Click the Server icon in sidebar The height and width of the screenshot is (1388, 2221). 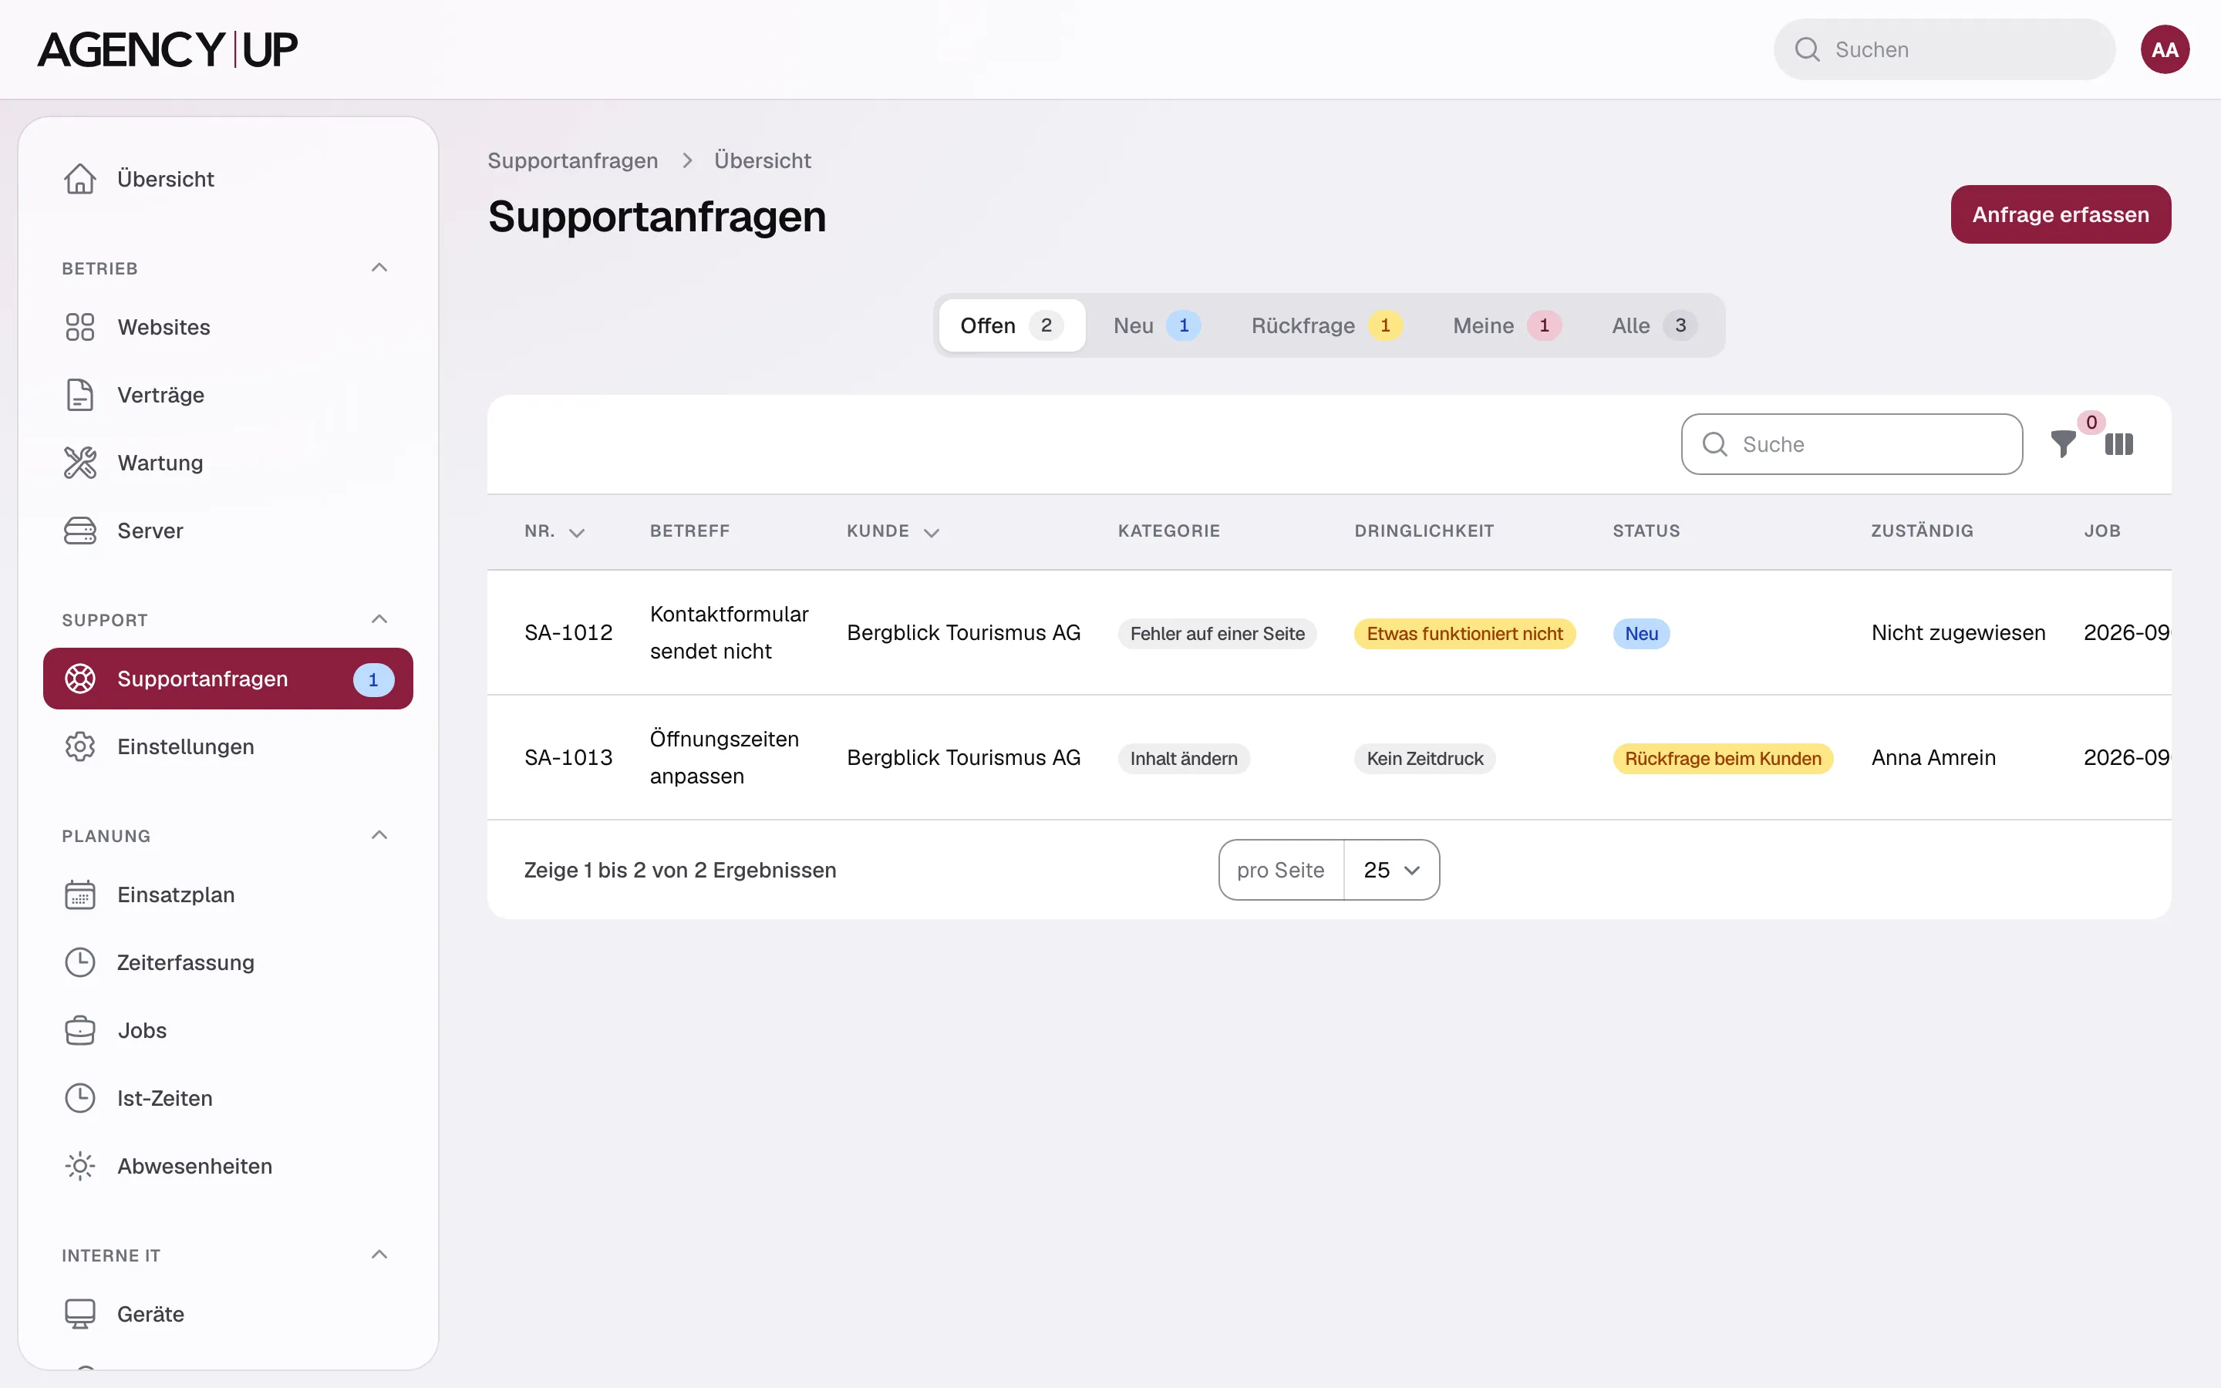click(x=80, y=531)
